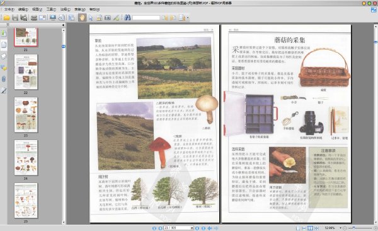The height and width of the screenshot is (231, 378).
Task: Open the page number dropdown arrow
Action: pos(192,228)
